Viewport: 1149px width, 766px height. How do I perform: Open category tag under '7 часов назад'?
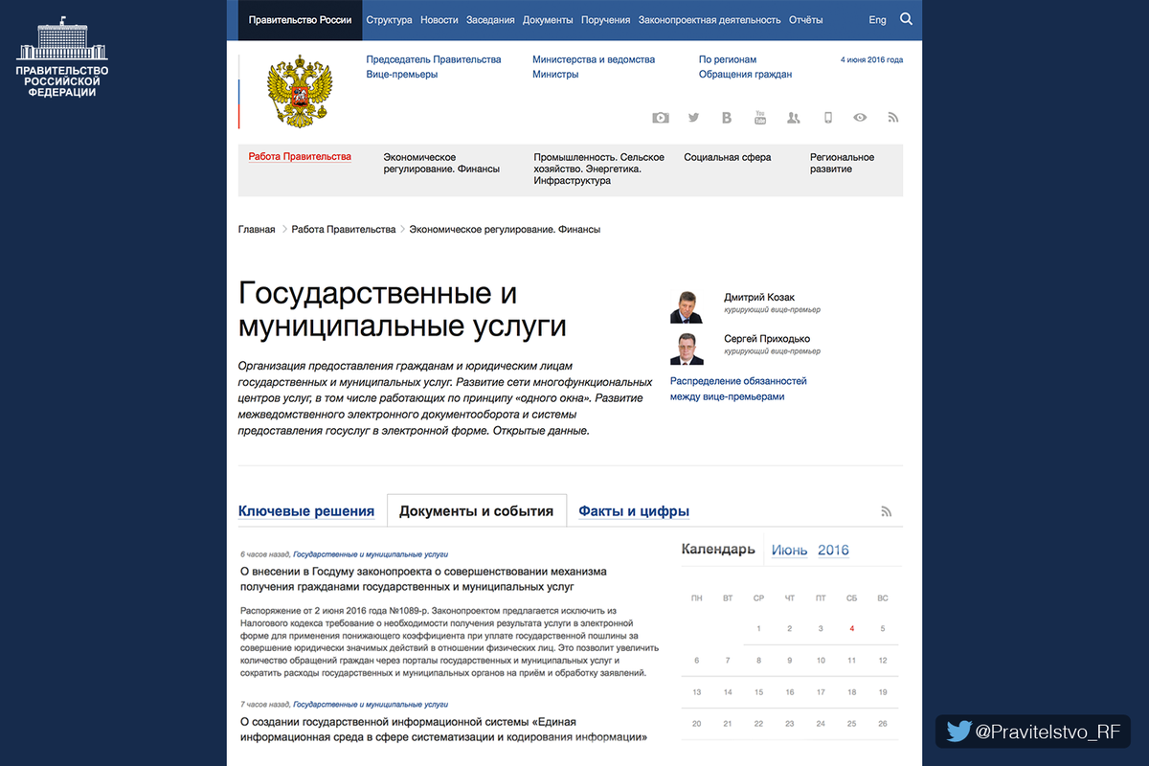(x=371, y=704)
